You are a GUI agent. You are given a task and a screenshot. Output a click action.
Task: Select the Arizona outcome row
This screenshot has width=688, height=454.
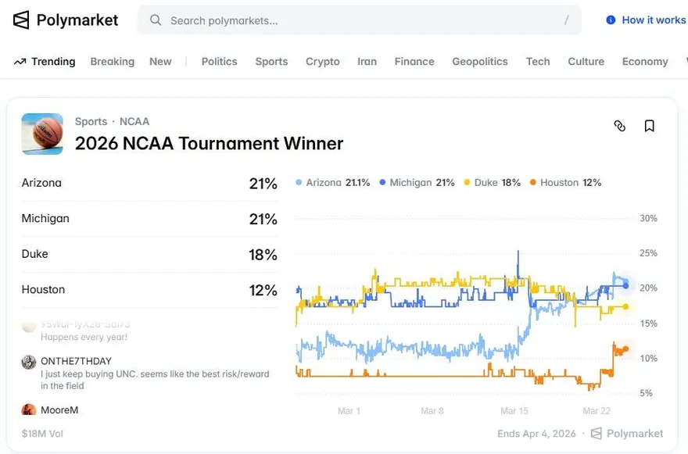pos(149,184)
